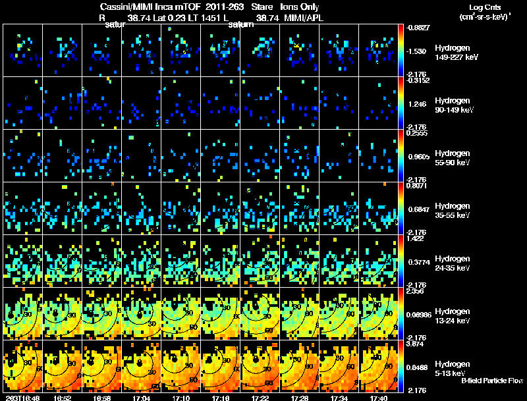Click the colorbar beside the 13-24 keV row
The image size is (527, 401).
pos(401,314)
